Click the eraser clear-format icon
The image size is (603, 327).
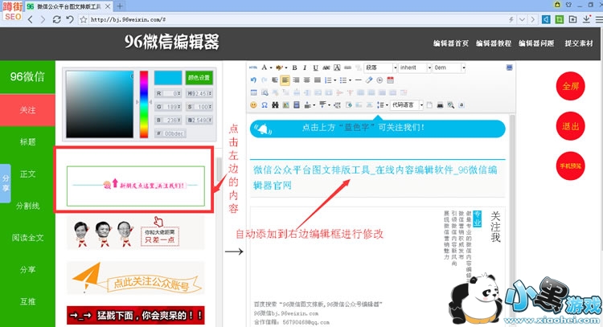tap(369, 80)
